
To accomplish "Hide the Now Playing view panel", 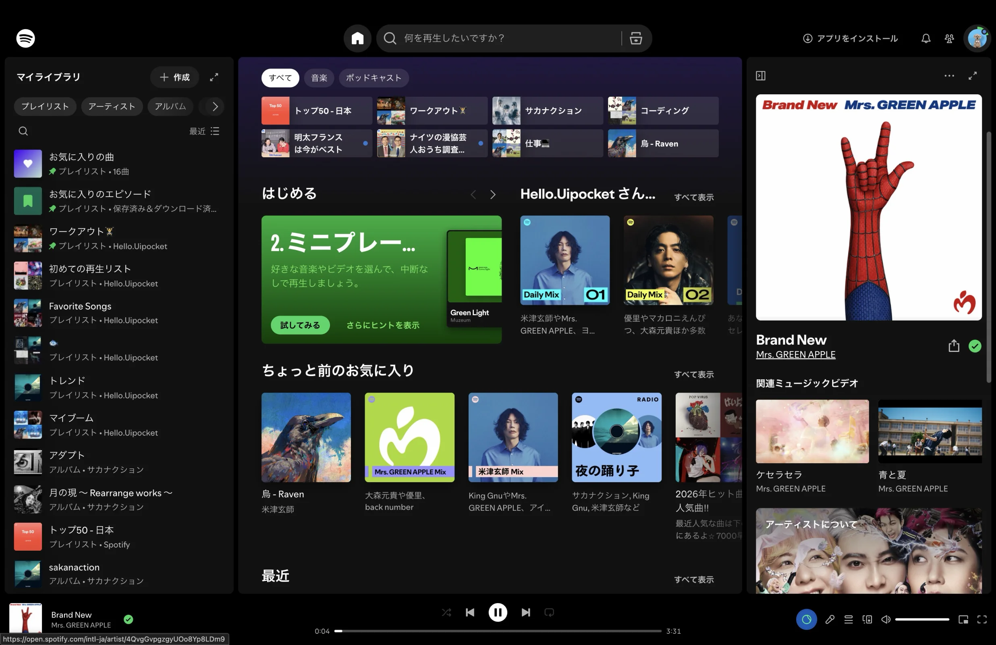I will click(x=760, y=76).
